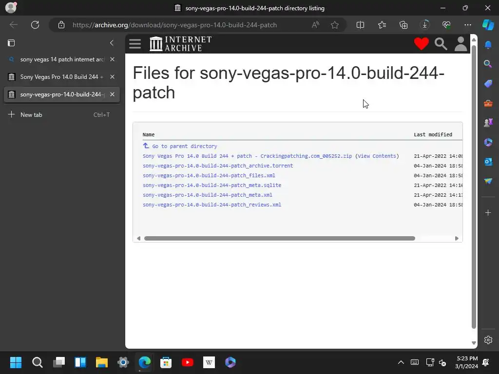Viewport: 499px width, 374px height.
Task: Open sidebar notifications bell icon
Action: click(x=488, y=44)
